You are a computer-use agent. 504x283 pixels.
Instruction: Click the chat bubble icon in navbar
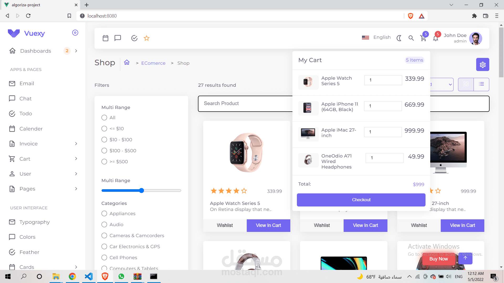[x=118, y=38]
